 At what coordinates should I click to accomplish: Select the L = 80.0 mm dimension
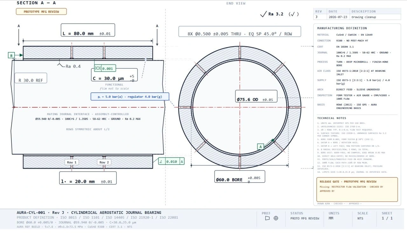pos(87,30)
